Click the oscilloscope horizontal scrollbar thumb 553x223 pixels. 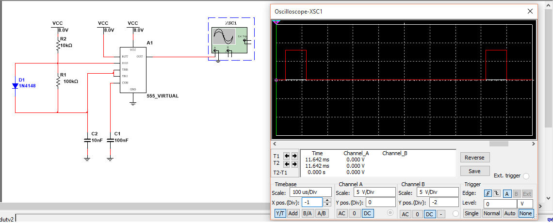(x=498, y=144)
